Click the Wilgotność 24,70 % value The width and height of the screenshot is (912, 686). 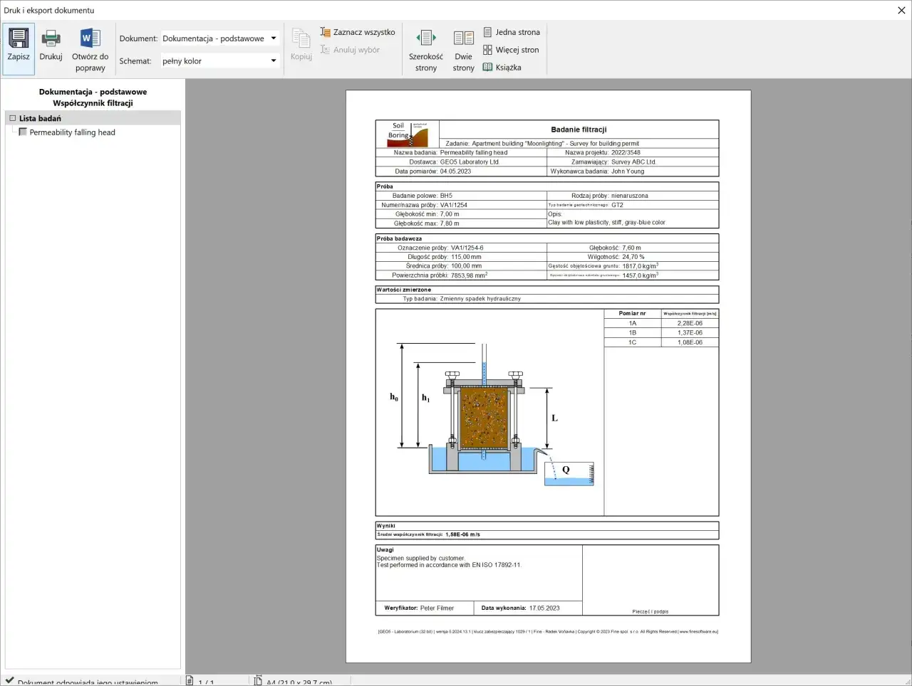[633, 257]
